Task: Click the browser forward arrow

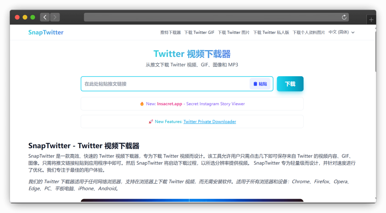Action: coord(55,17)
